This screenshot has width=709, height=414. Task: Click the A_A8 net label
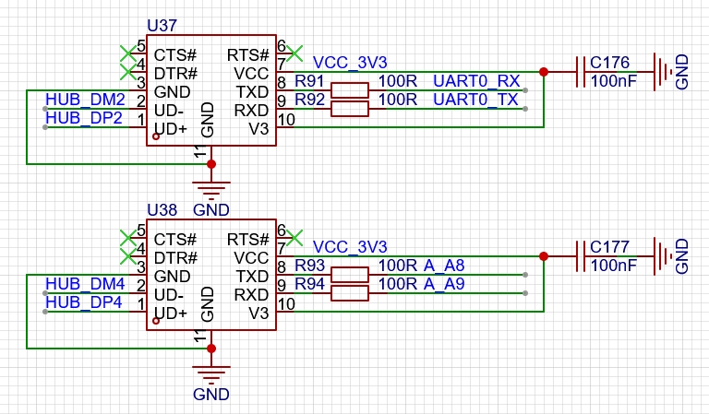(x=444, y=266)
